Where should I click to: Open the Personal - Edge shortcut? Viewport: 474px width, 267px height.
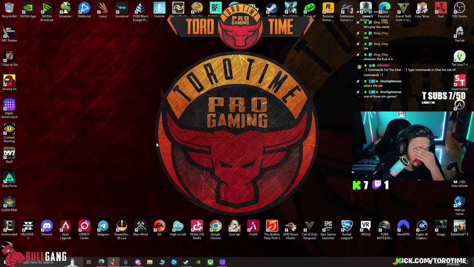coord(384,12)
